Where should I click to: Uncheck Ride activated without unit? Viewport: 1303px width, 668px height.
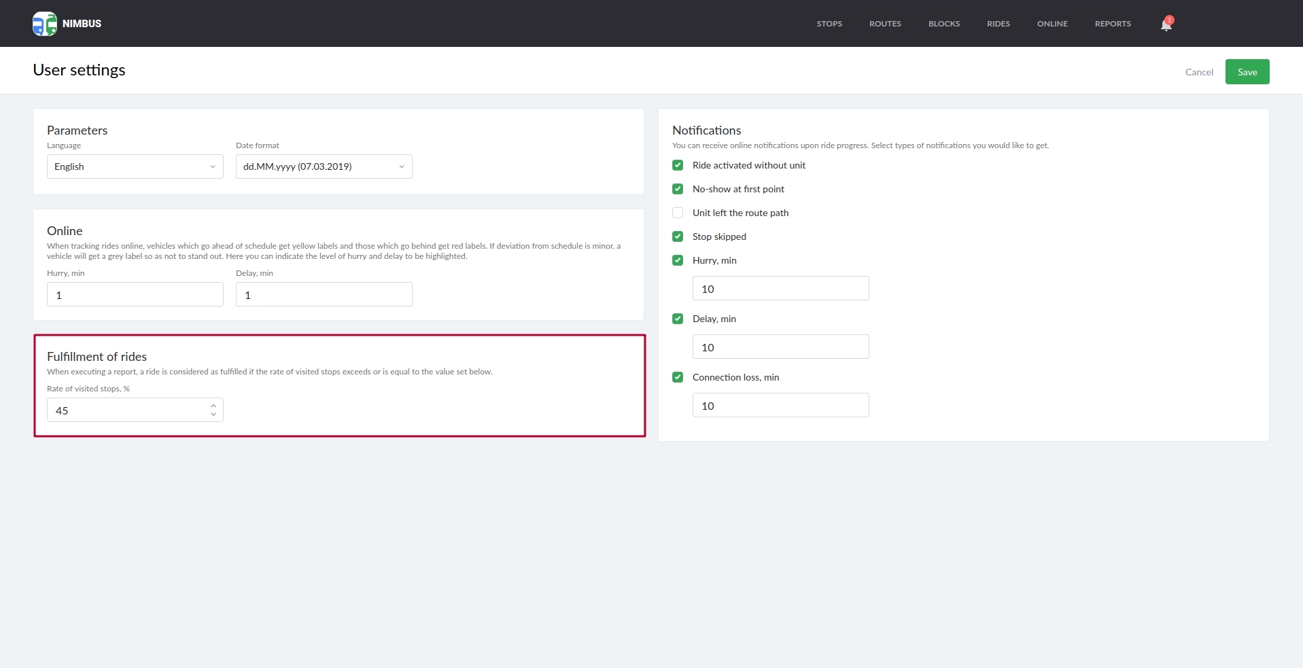678,165
